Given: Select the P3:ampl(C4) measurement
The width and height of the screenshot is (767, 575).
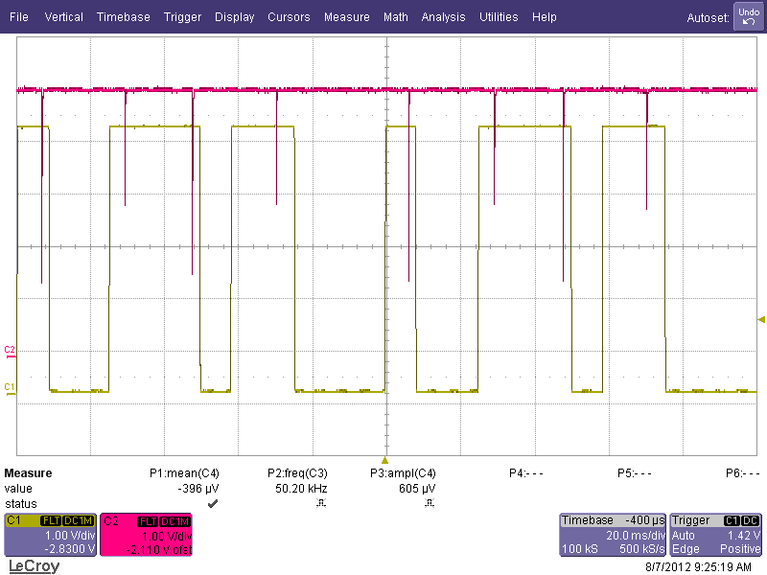Looking at the screenshot, I should tap(403, 473).
